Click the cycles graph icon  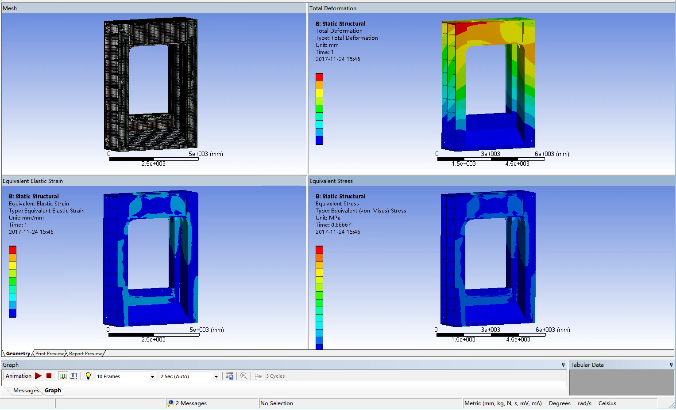coord(258,376)
